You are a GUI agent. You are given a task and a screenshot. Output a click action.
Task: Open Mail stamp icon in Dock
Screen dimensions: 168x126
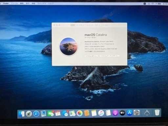click(x=43, y=114)
